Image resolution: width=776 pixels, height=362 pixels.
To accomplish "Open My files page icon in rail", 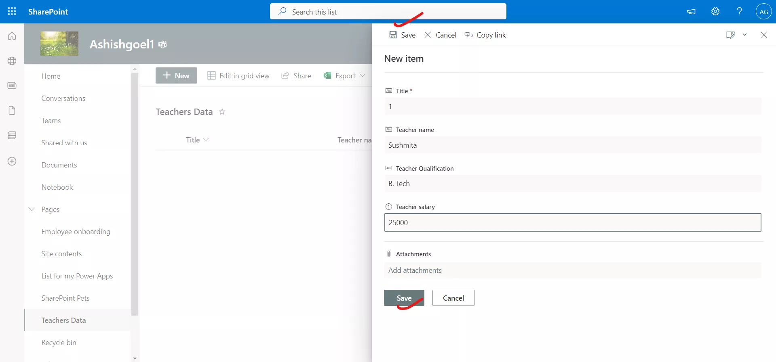I will tap(12, 111).
